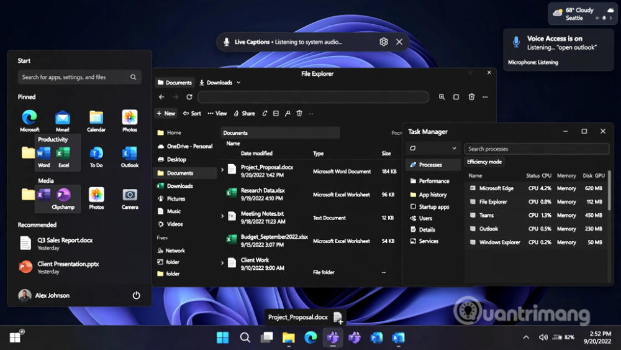621x350 pixels.
Task: Select Budget_September2022.xlsx file
Action: 311,241
